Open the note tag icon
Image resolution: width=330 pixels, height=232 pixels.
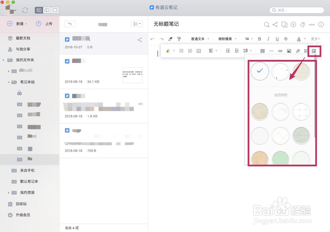click(303, 24)
